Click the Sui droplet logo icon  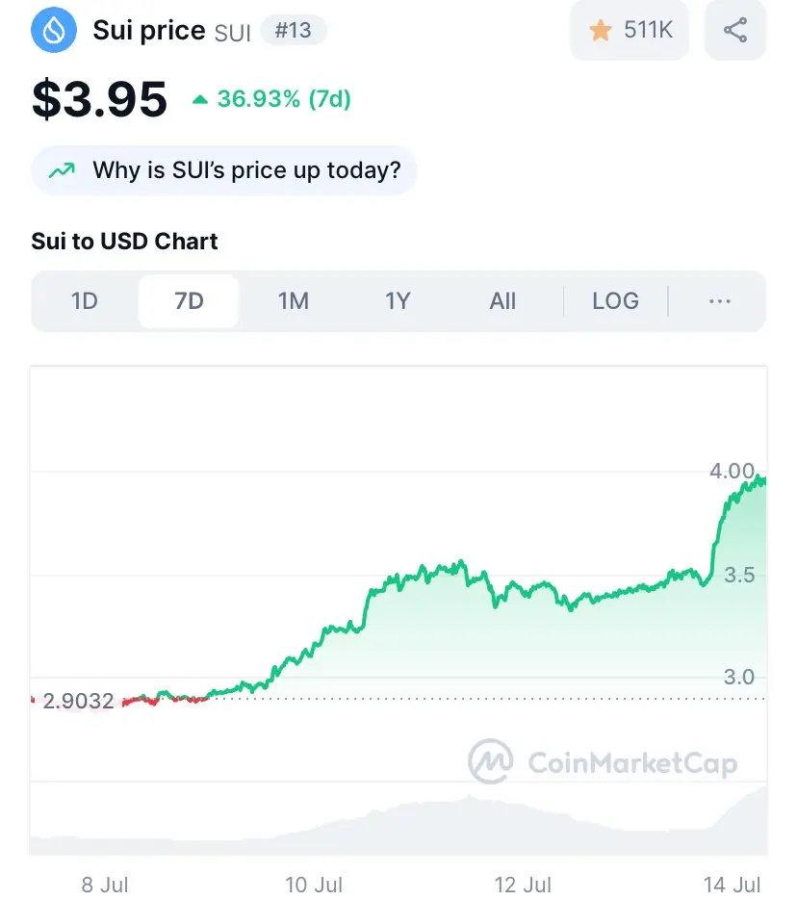tap(54, 30)
